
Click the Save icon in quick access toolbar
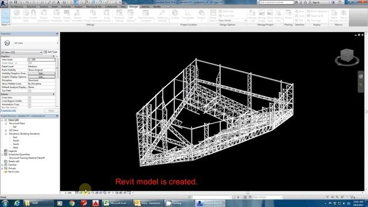(x=16, y=2)
